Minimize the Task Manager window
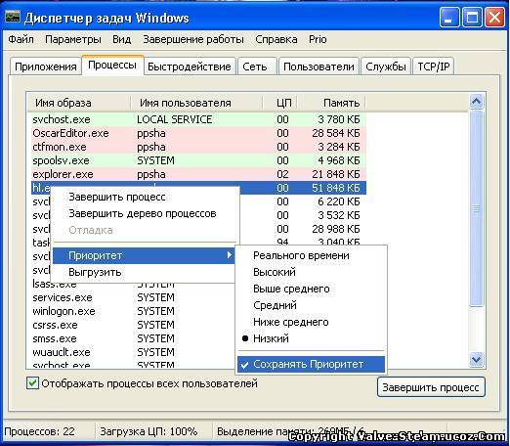Viewport: 510px width, 446px height. point(449,18)
